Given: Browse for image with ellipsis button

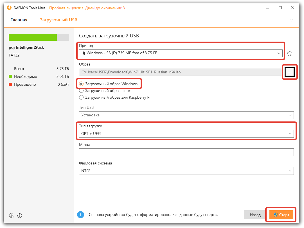Looking at the screenshot, I should [290, 72].
